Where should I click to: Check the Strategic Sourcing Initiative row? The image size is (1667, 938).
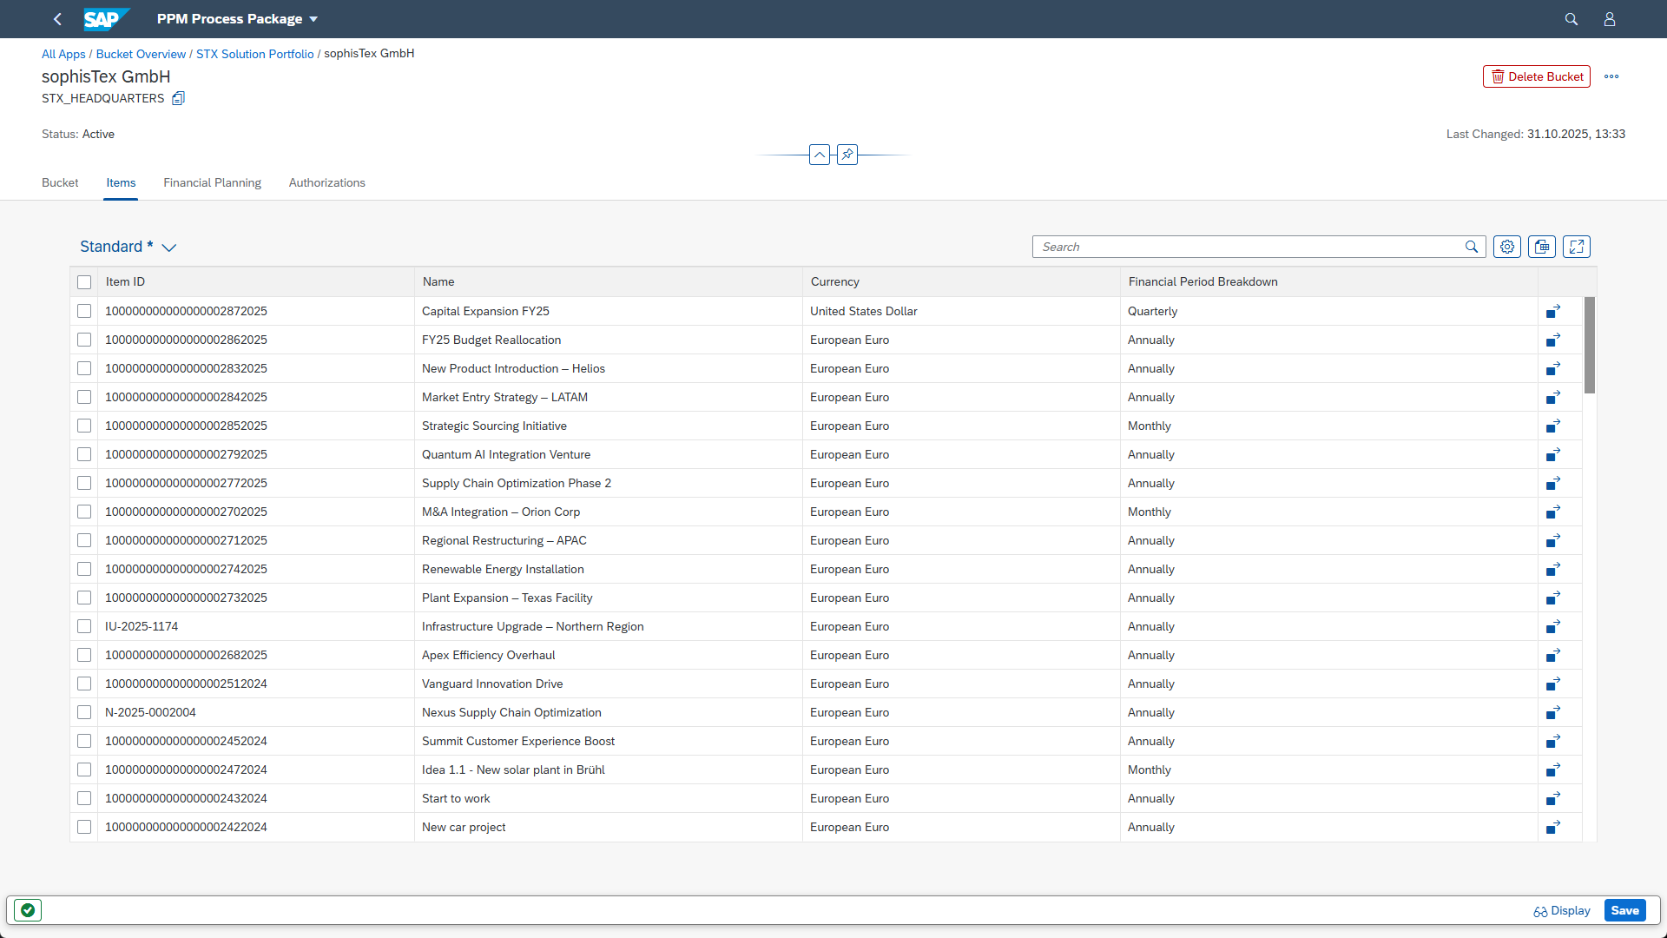tap(84, 426)
